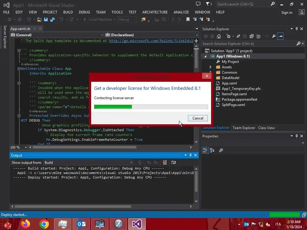Collapse the Protected Overrides Async Sub region
Image resolution: width=307 pixels, height=230 pixels.
(x=19, y=116)
